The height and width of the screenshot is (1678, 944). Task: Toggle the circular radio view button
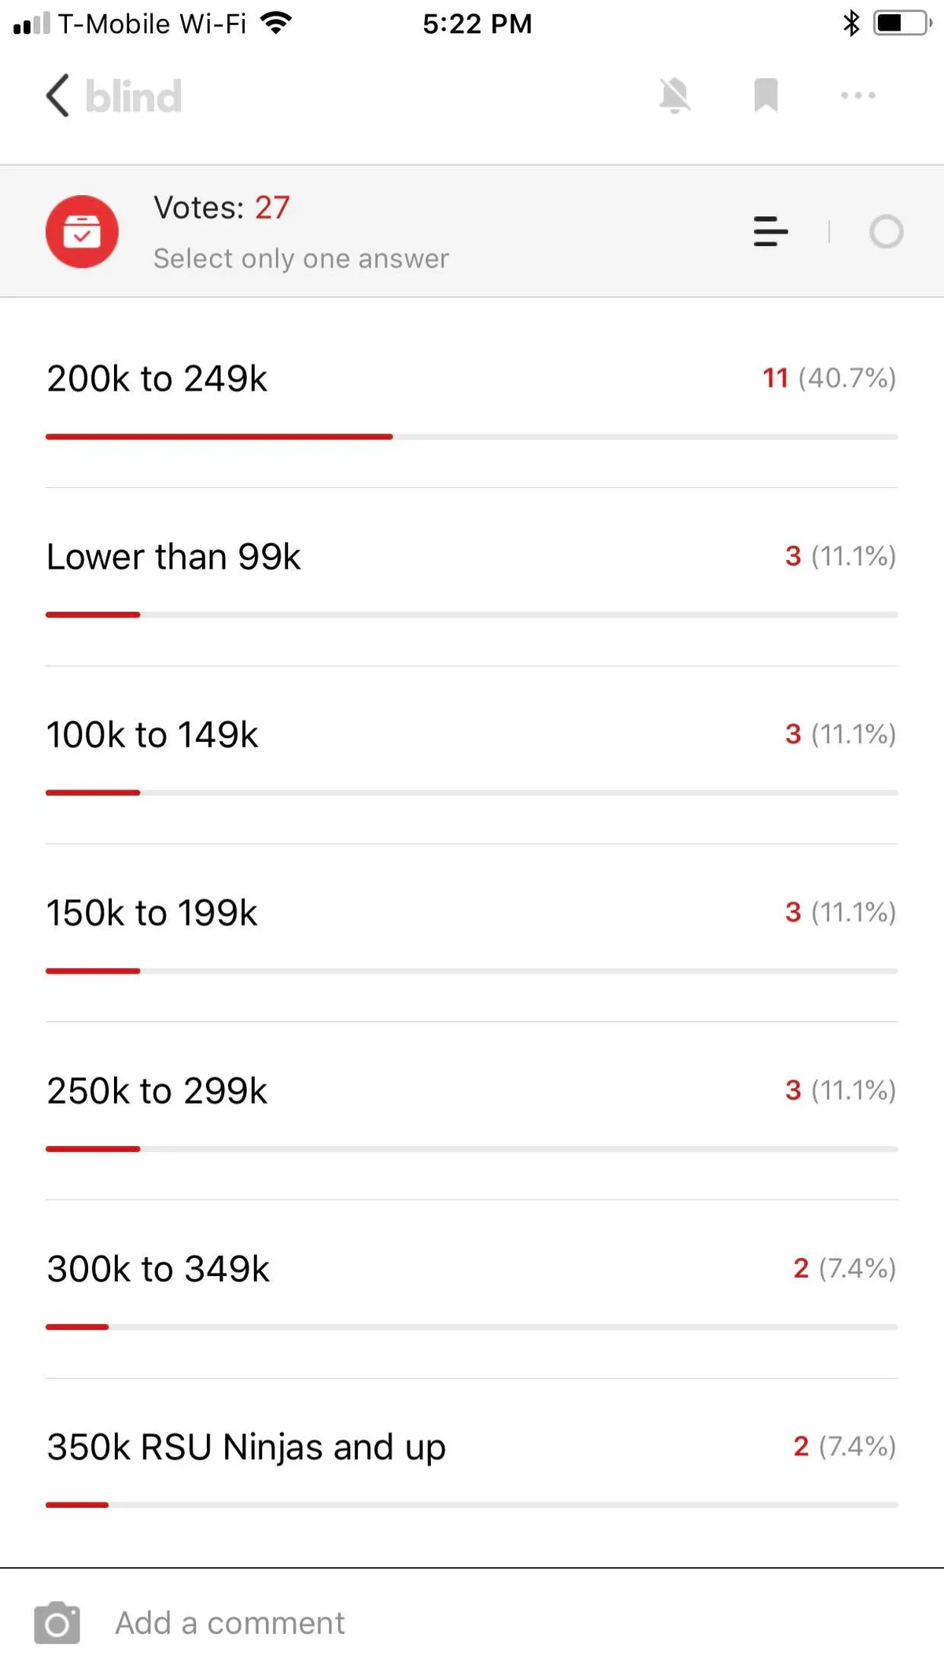pos(886,231)
